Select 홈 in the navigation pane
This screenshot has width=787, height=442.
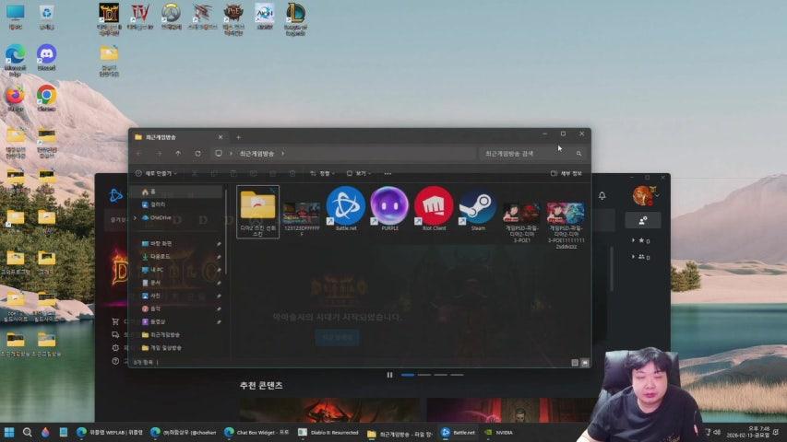coord(175,192)
